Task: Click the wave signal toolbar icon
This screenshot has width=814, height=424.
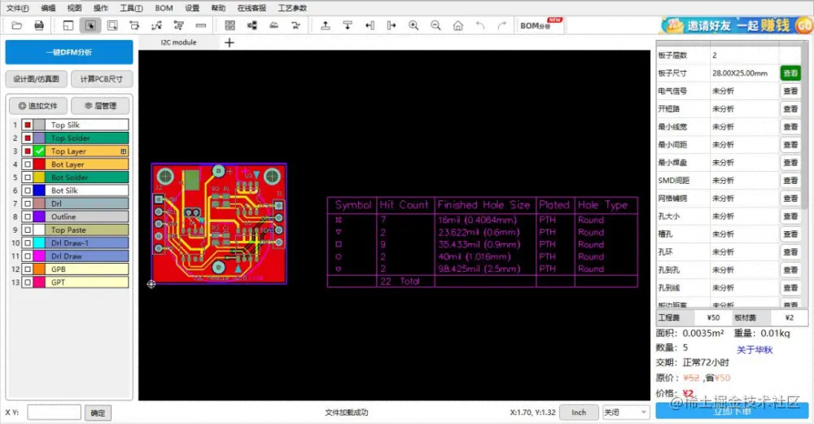Action: point(274,25)
